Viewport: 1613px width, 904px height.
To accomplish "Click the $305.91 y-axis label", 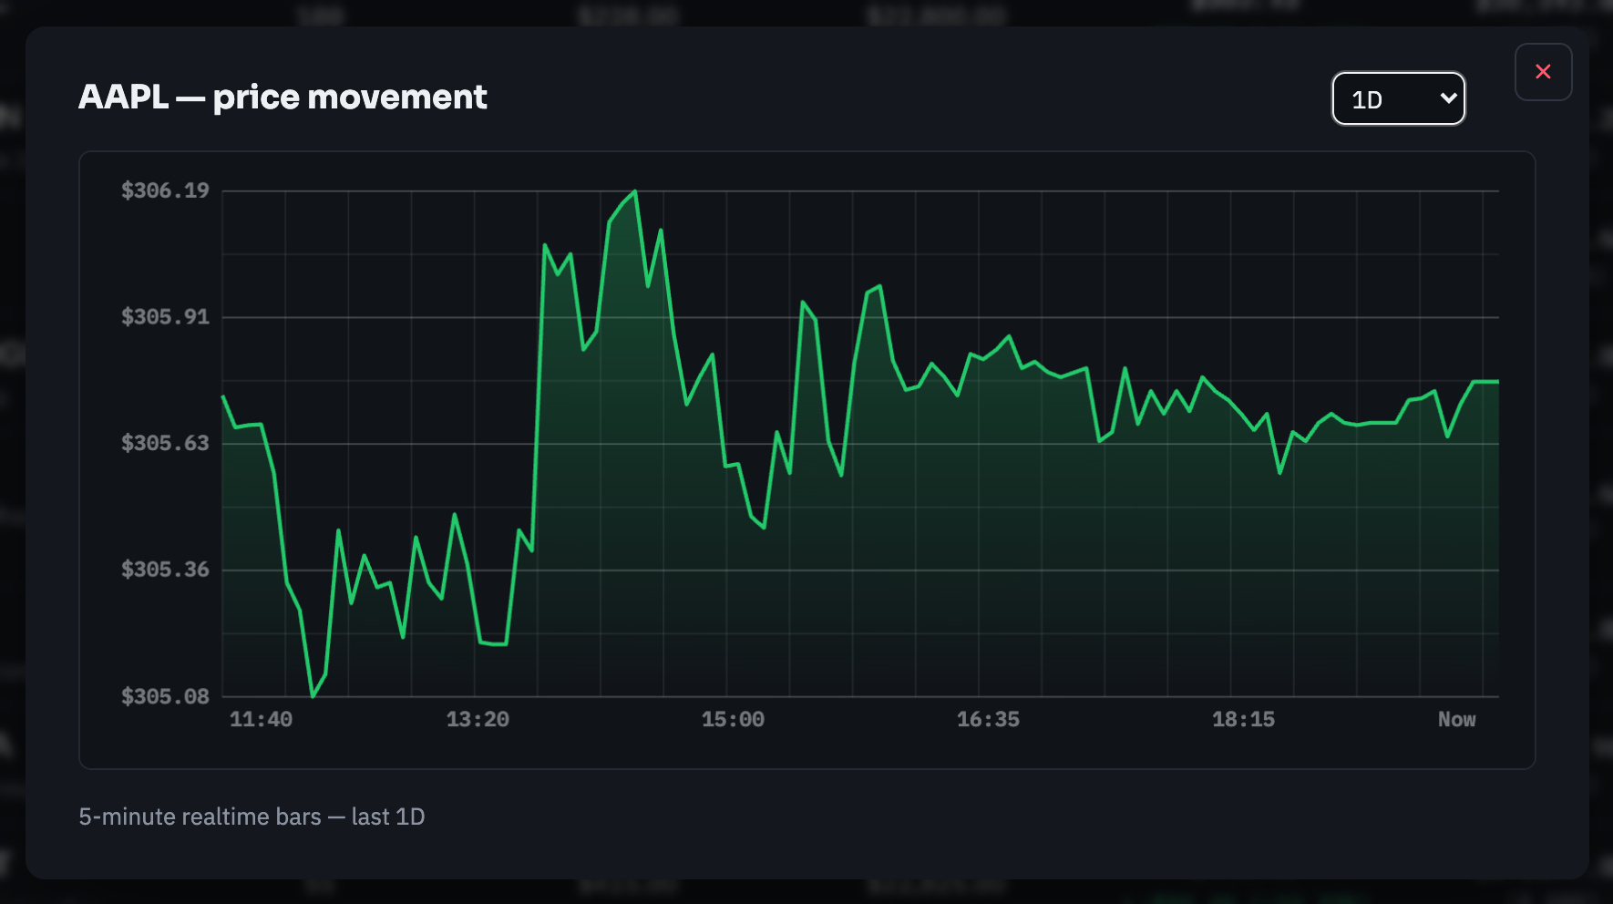I will [165, 317].
